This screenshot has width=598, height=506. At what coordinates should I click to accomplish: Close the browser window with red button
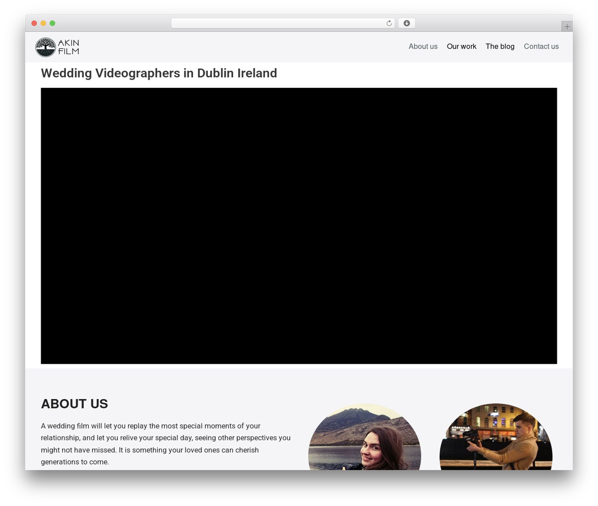(x=34, y=23)
